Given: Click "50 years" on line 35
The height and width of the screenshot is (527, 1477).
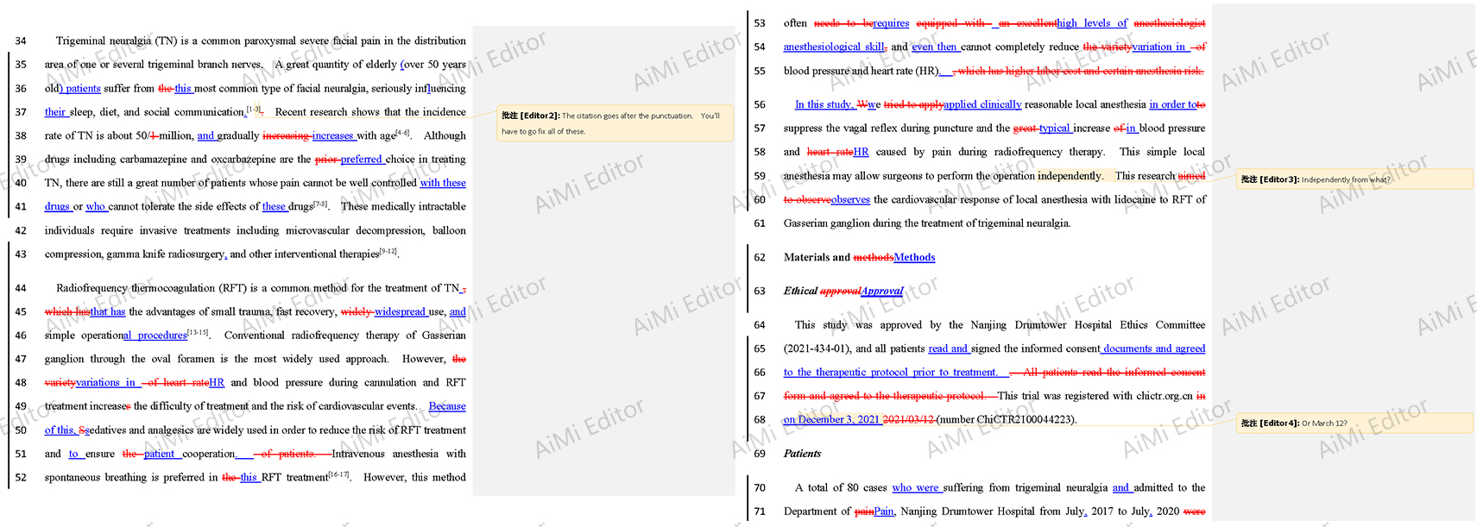Looking at the screenshot, I should (447, 65).
